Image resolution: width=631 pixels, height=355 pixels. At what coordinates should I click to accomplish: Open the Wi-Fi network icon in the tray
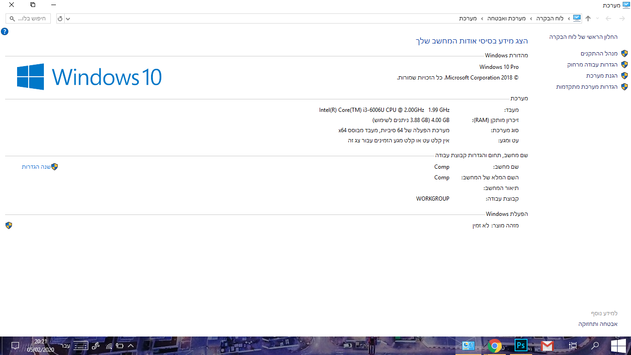click(x=109, y=346)
